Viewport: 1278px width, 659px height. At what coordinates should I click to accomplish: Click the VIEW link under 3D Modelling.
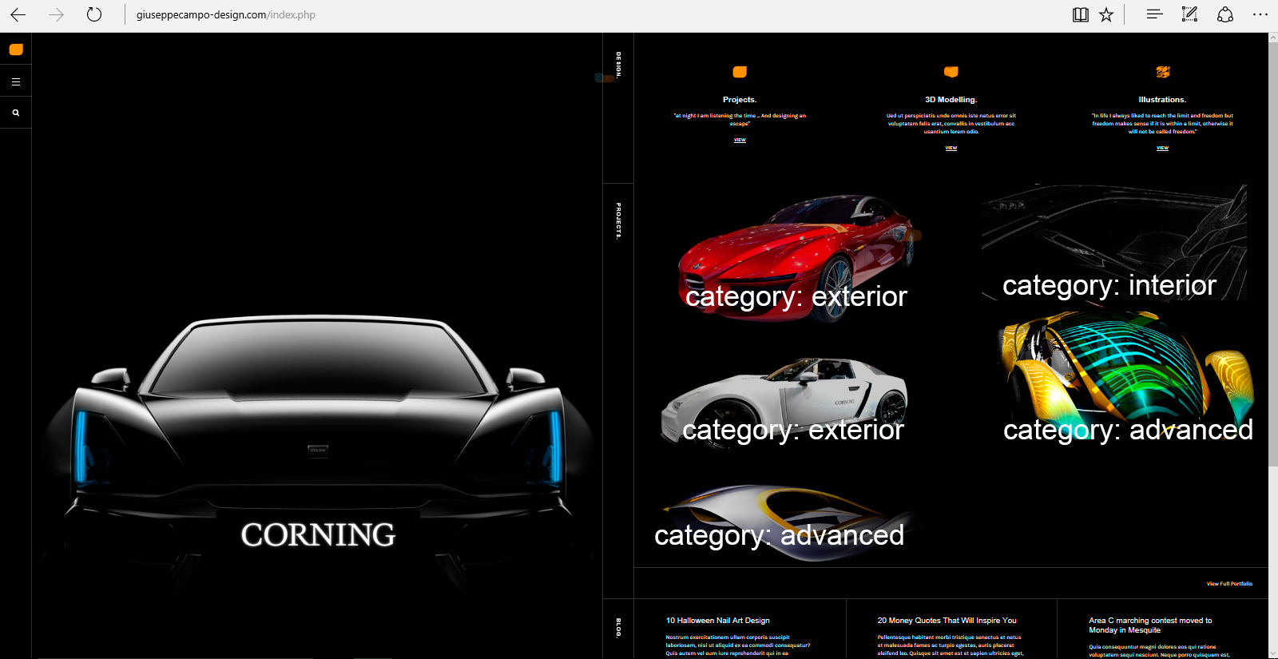point(951,149)
